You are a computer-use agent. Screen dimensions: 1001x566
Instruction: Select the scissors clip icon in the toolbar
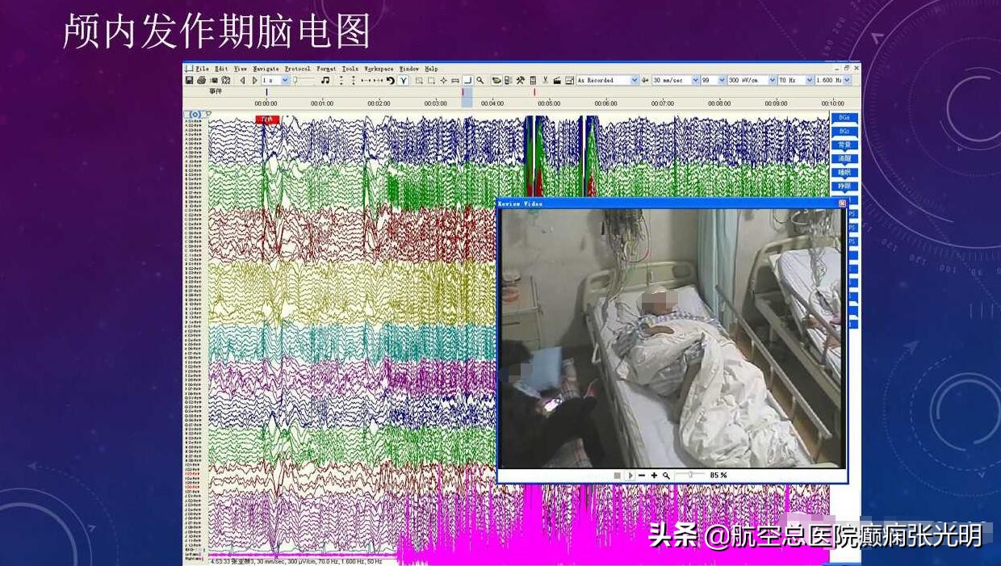(x=546, y=80)
